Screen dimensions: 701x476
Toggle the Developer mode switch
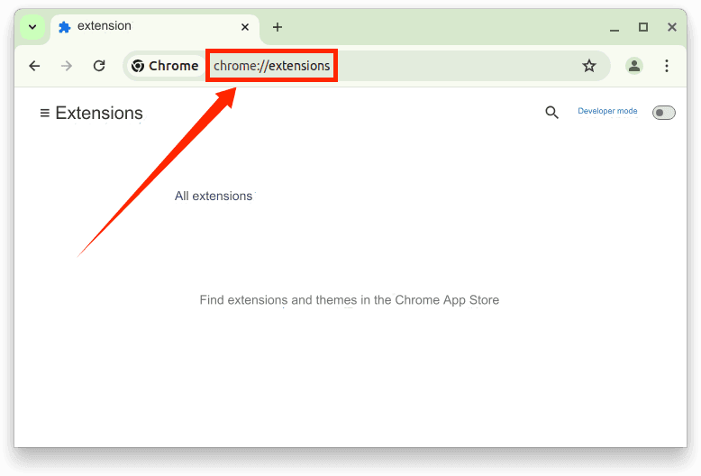pyautogui.click(x=663, y=113)
